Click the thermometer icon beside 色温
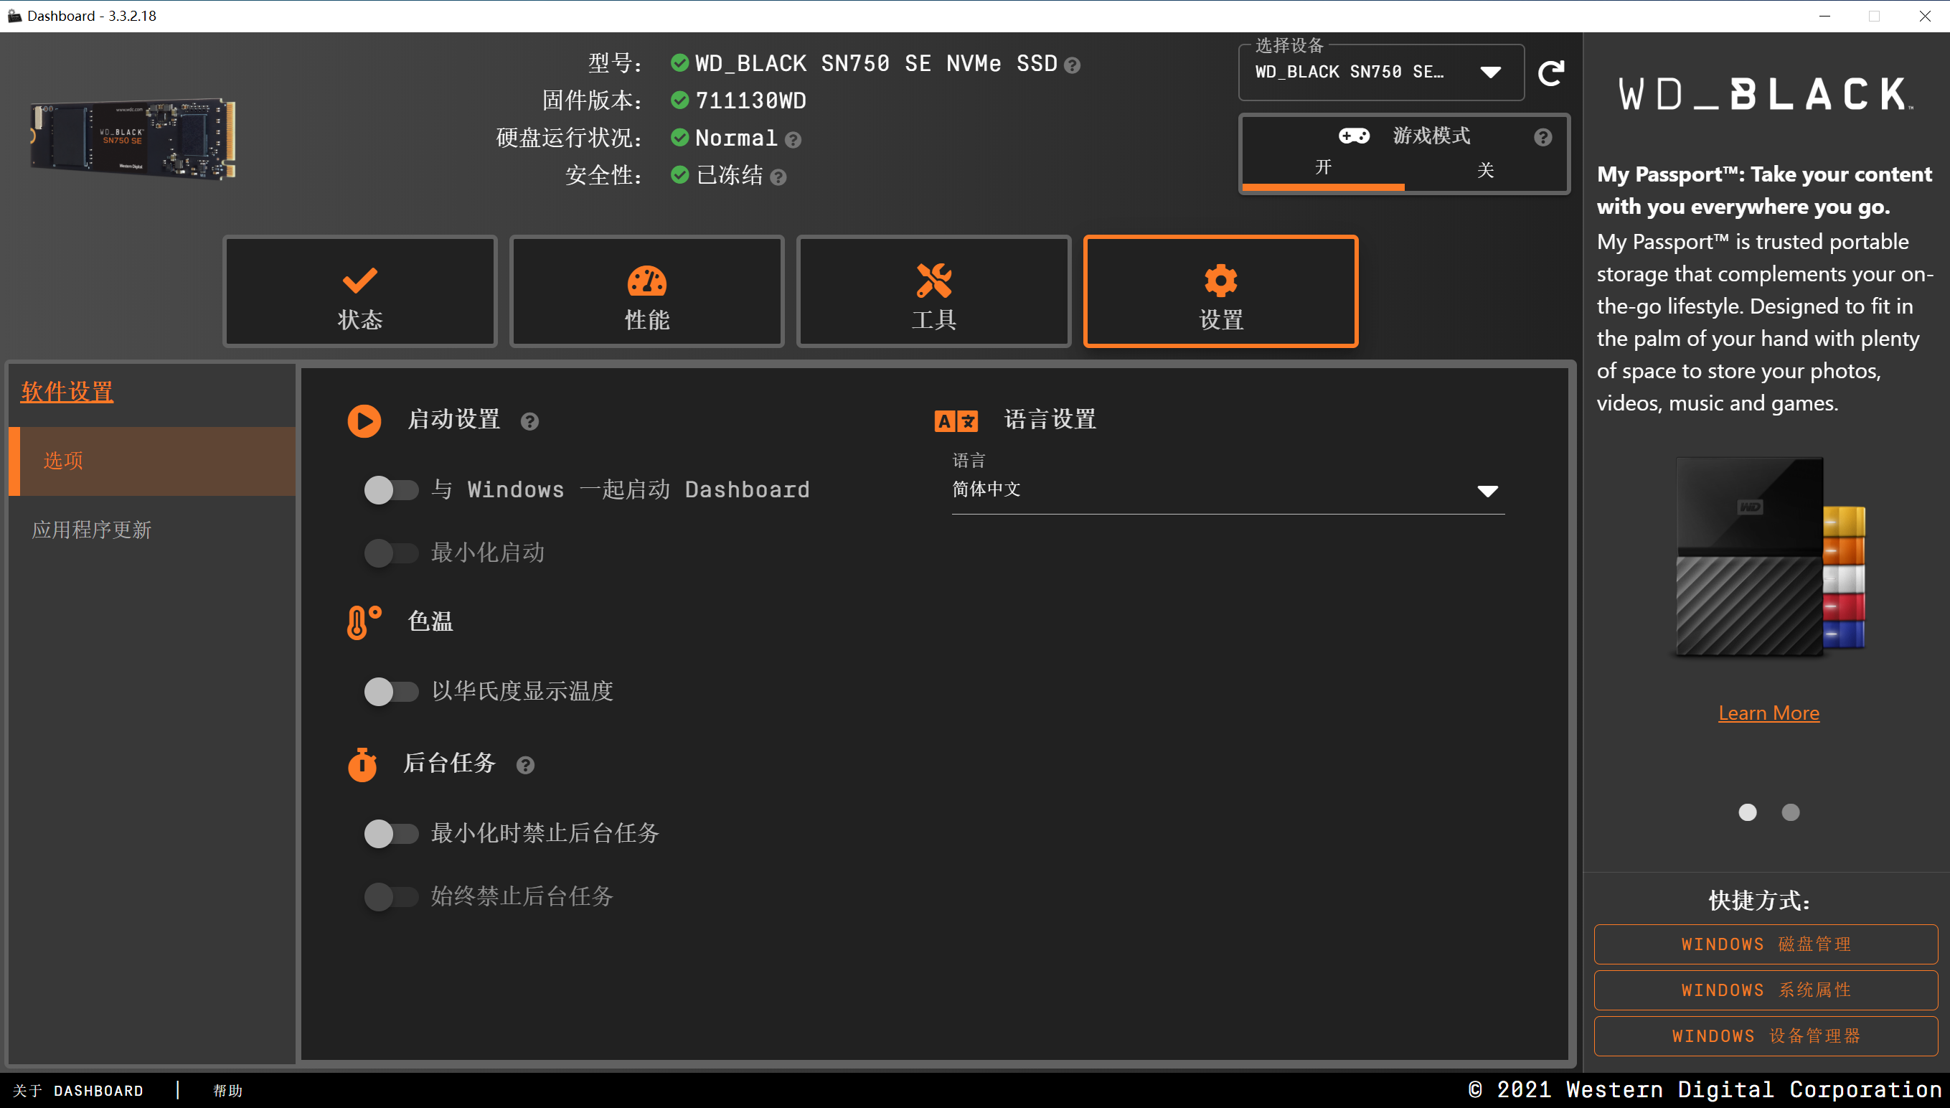Viewport: 1950px width, 1108px height. (364, 622)
